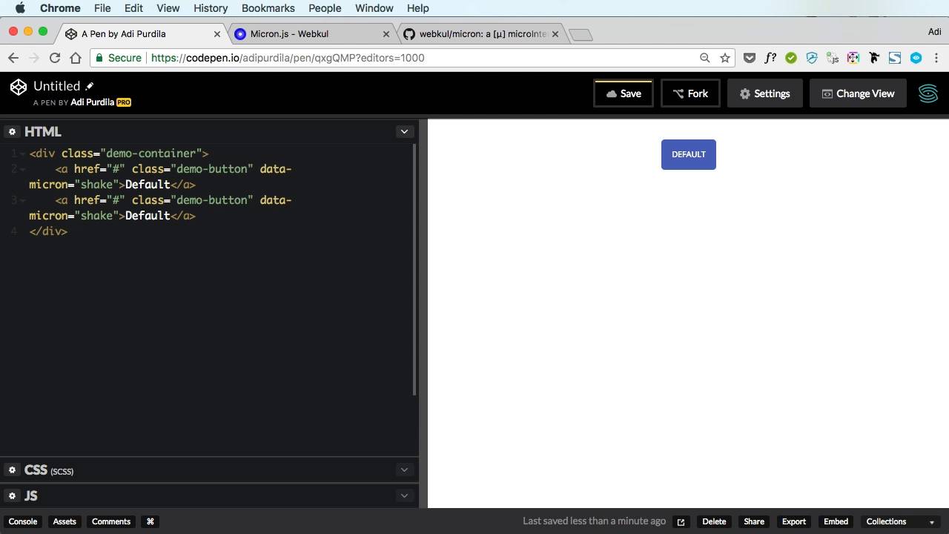
Task: Click the Embed button
Action: [836, 521]
